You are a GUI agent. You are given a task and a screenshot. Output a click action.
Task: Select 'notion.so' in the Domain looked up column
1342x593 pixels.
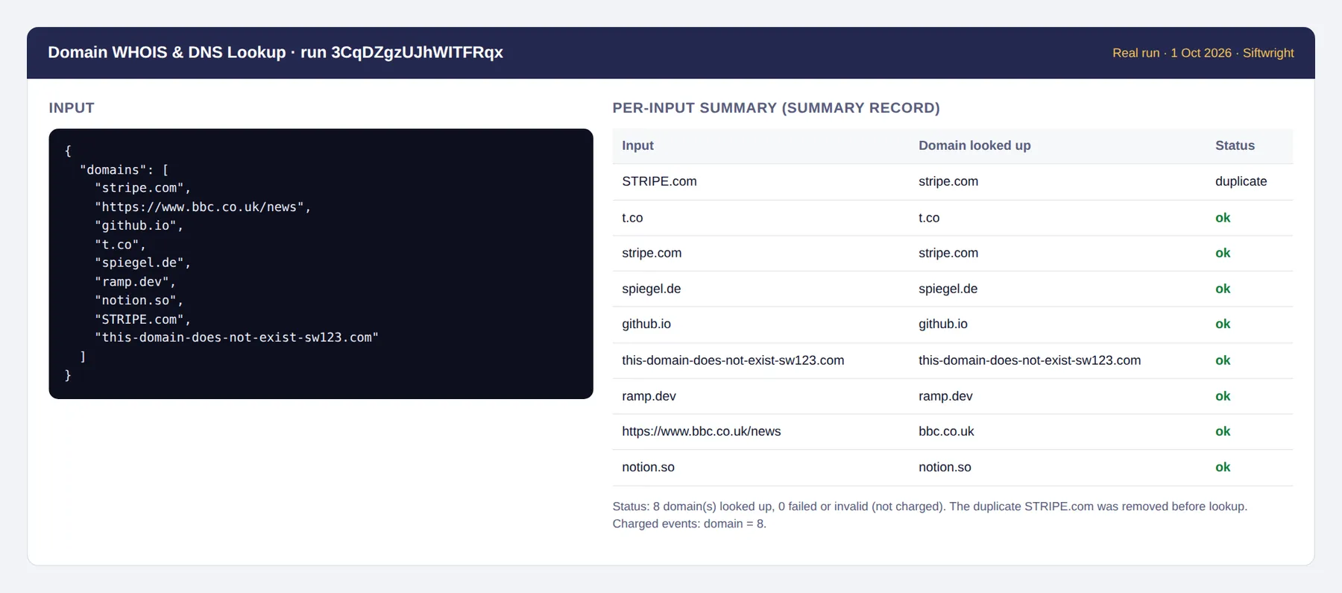point(945,467)
